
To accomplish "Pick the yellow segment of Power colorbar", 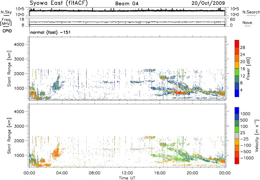I will pyautogui.click(x=237, y=65).
